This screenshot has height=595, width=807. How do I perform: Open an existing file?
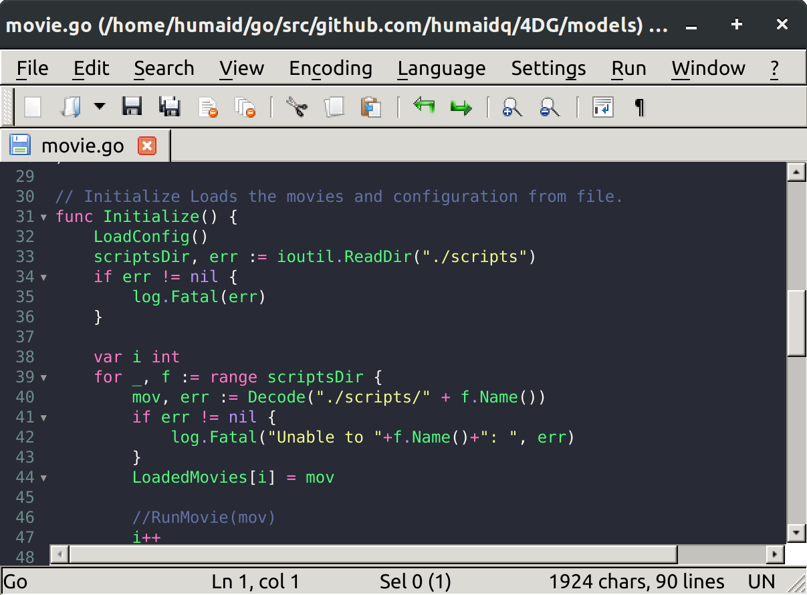(72, 107)
